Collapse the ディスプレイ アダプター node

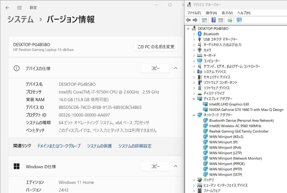(194, 99)
